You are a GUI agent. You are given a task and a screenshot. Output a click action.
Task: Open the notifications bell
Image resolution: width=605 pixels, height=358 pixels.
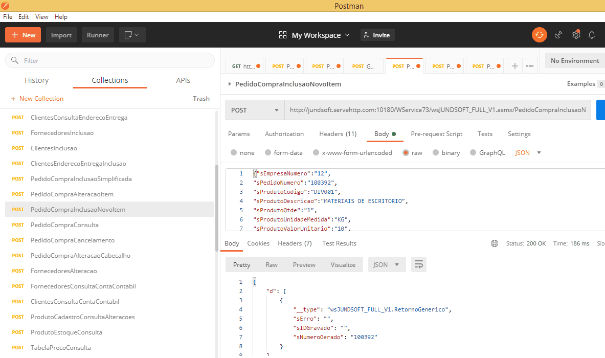[592, 35]
